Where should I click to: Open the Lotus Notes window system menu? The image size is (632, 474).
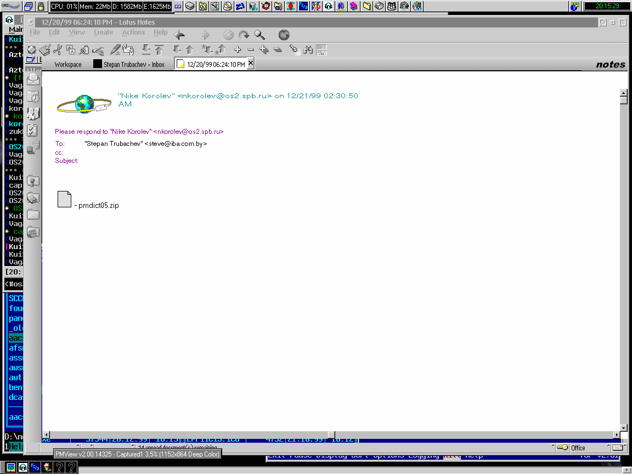30,22
